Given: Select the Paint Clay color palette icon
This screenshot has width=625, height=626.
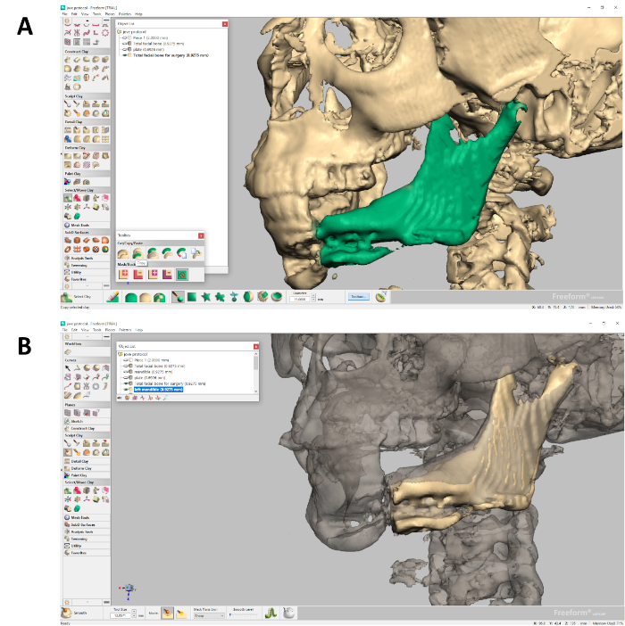Looking at the screenshot, I should coord(68,182).
